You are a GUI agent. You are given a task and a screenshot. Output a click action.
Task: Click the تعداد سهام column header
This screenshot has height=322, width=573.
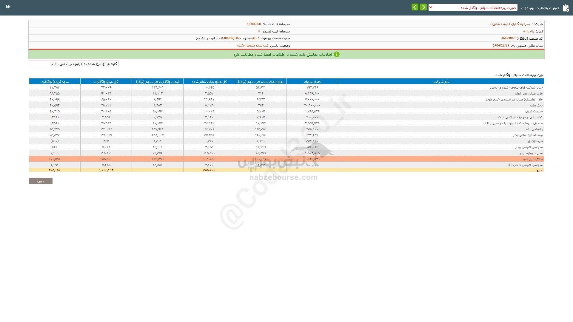(x=312, y=81)
